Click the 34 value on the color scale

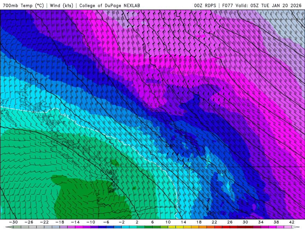tap(261, 222)
